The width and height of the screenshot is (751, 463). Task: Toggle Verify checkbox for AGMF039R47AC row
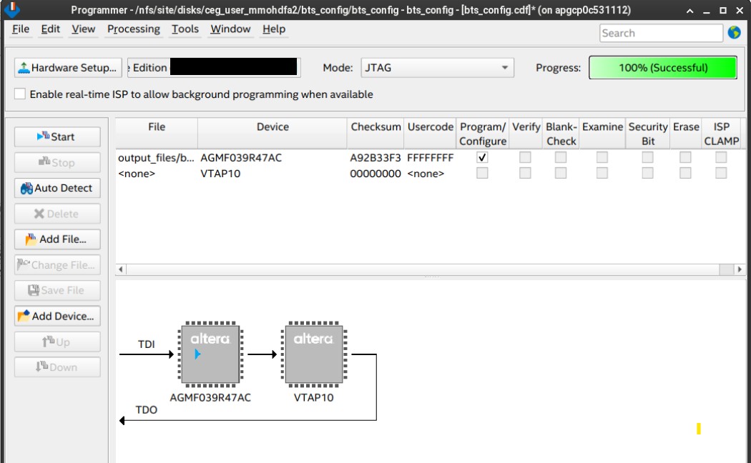point(526,157)
